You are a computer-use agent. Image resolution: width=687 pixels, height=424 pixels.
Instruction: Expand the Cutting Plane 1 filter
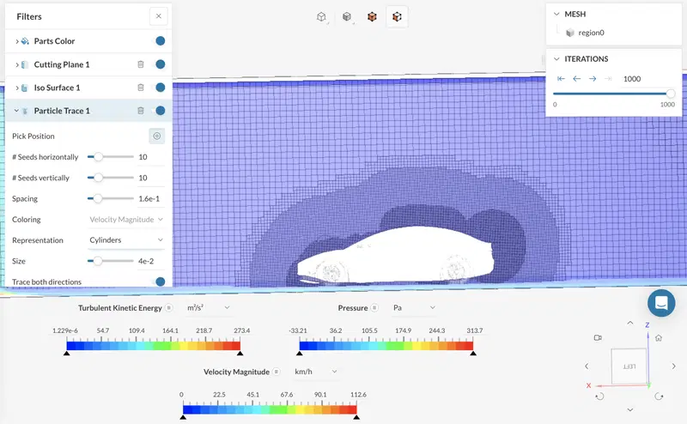point(17,65)
